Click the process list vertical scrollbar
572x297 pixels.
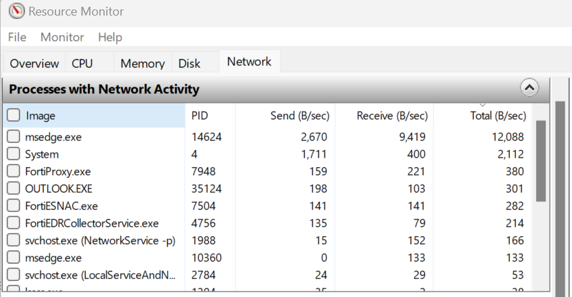coord(540,161)
